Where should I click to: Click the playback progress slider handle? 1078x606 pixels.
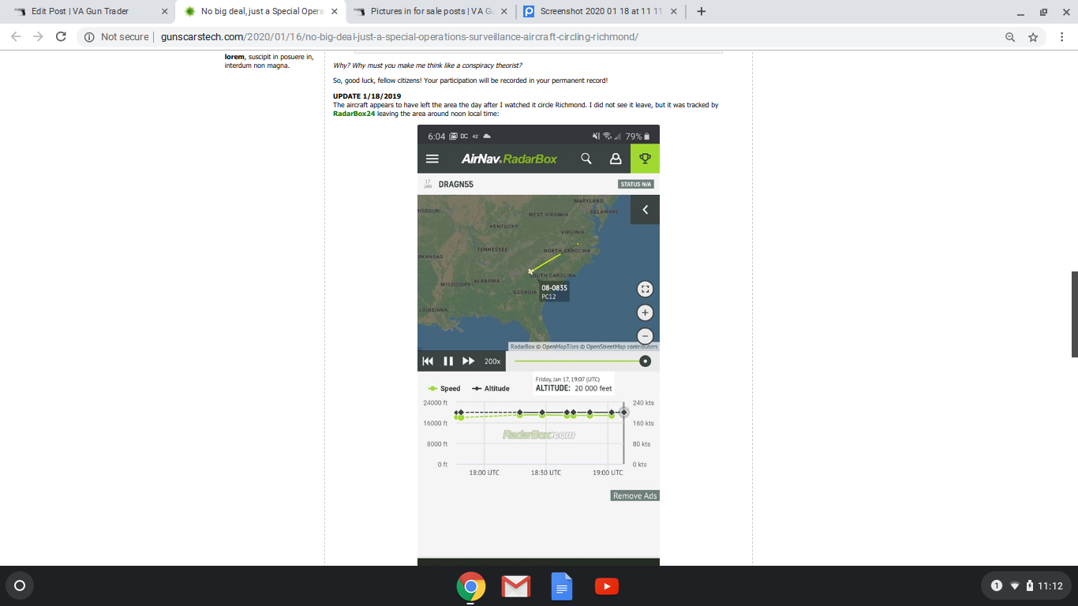[645, 361]
